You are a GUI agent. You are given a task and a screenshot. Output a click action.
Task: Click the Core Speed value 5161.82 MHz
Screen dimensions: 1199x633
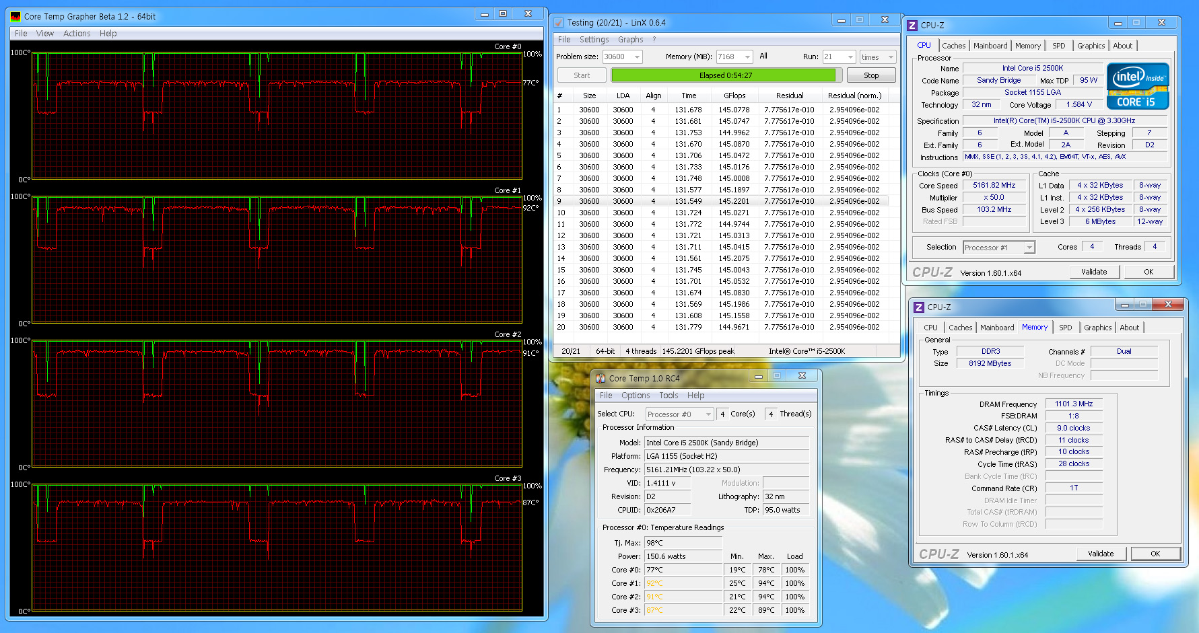tap(994, 186)
